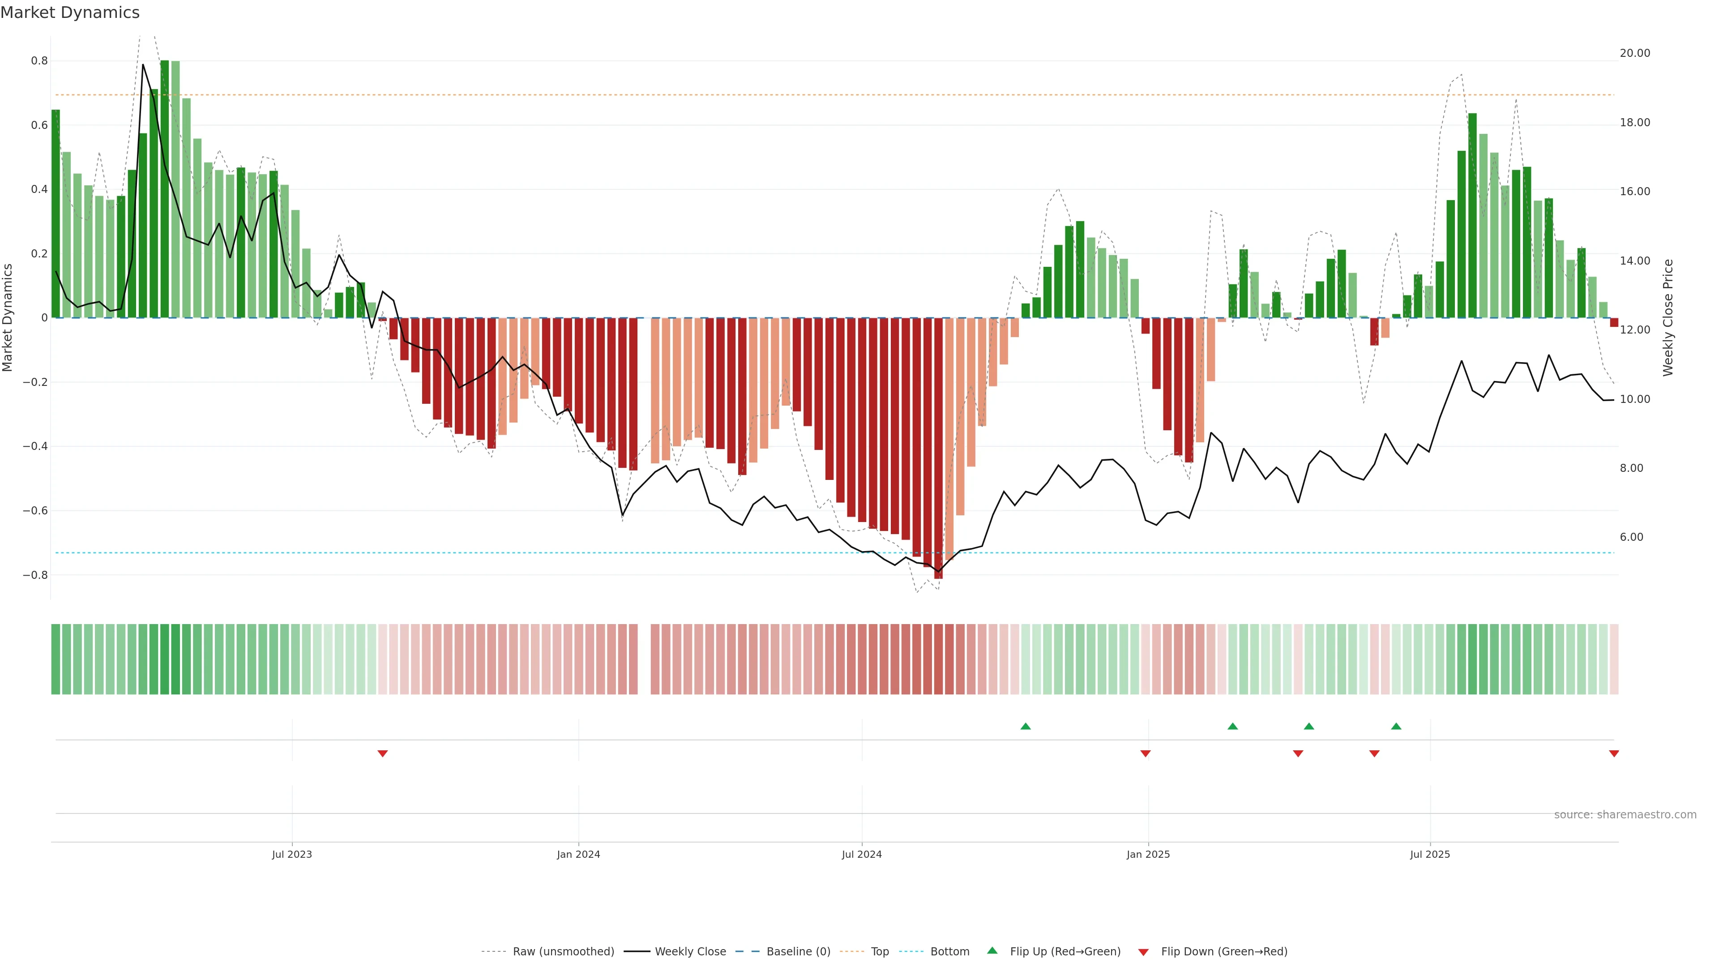Click the red flip-down marker near Aug 2023
The height and width of the screenshot is (967, 1719).
click(x=382, y=753)
